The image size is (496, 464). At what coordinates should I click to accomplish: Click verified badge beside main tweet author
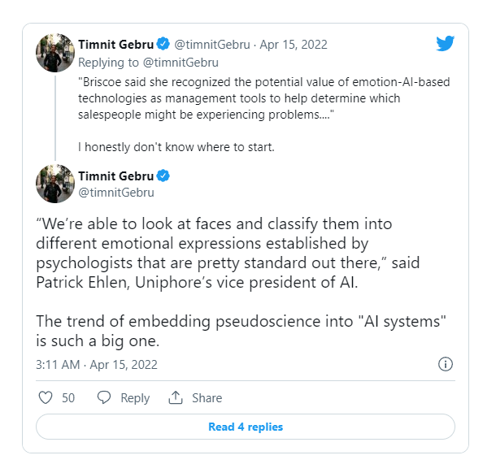click(x=163, y=176)
